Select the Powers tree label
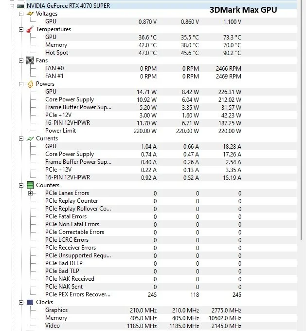 pos(45,84)
